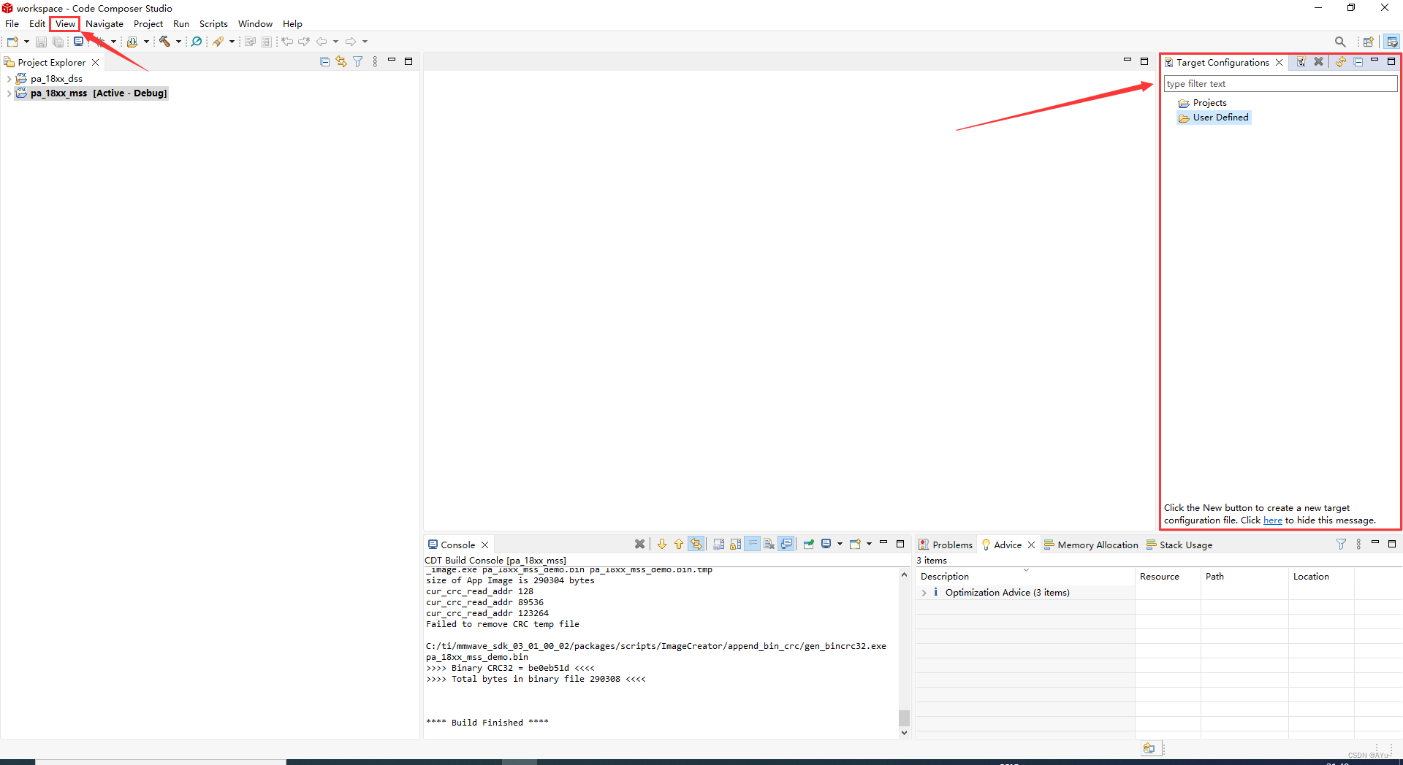Click delete X in Target Configurations toolbar
This screenshot has height=765, width=1403.
(1318, 62)
